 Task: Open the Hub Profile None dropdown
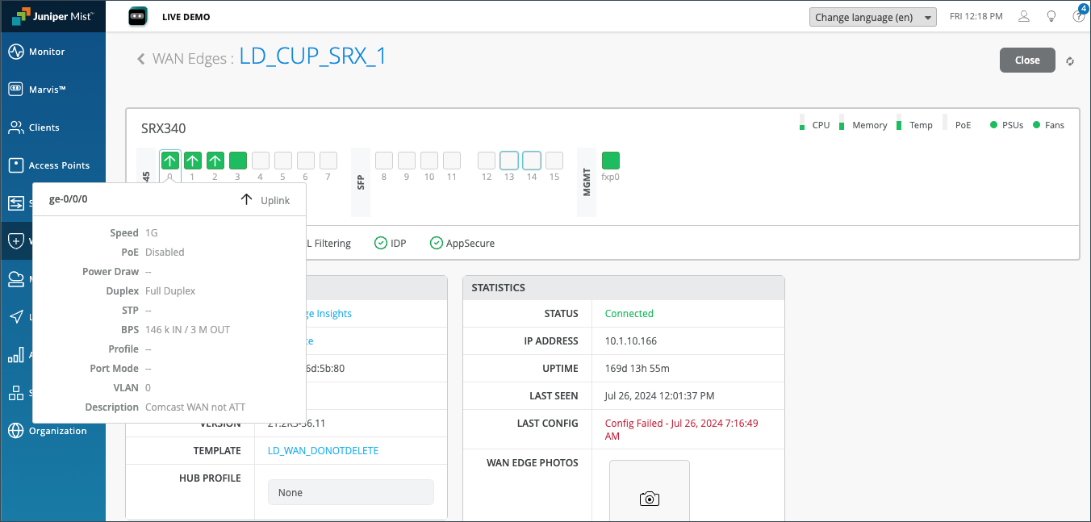pos(350,492)
